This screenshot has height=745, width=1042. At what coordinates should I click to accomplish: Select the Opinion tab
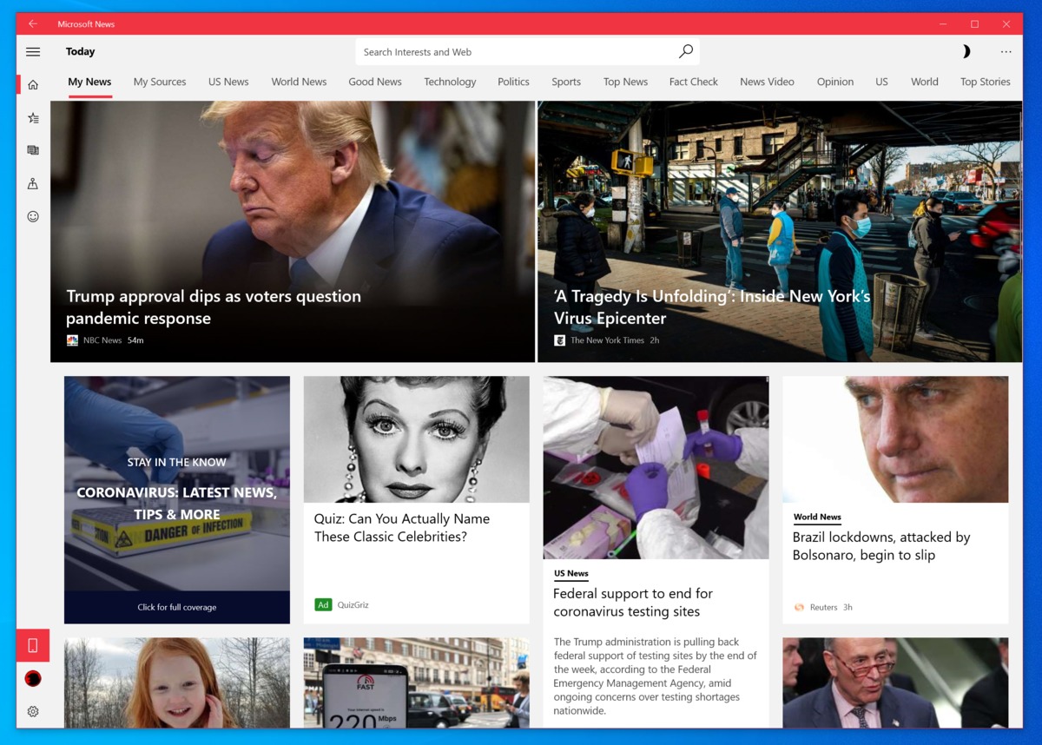click(x=835, y=82)
